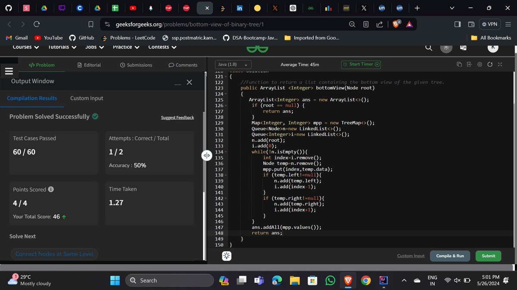Expand the Tutorials menu
Image resolution: width=517 pixels, height=290 pixels.
(62, 47)
